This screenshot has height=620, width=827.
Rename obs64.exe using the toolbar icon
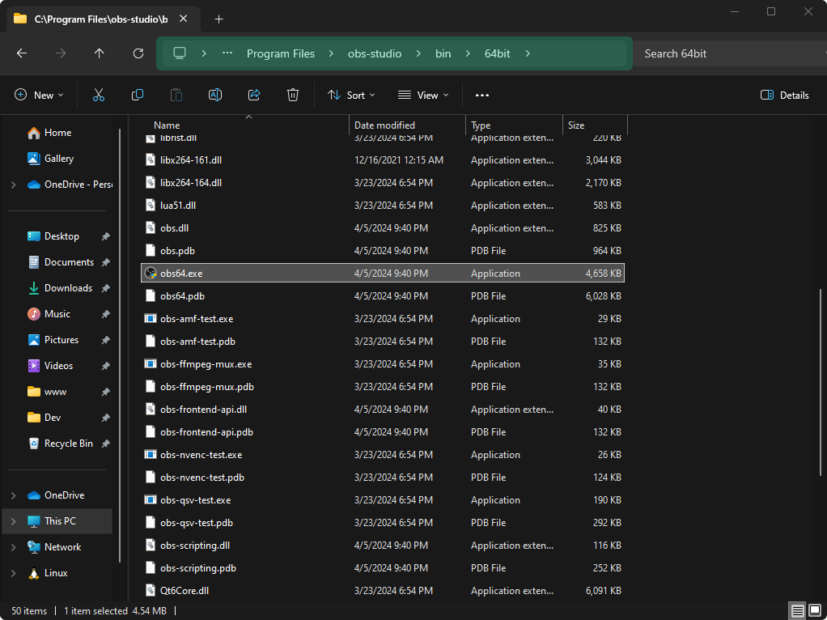pos(215,95)
